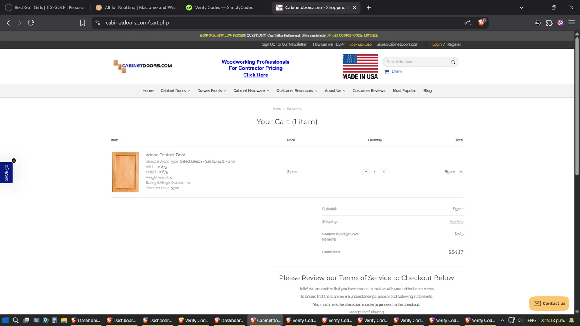Decrease quantity with the down arrow
580x326 pixels.
coord(366,172)
